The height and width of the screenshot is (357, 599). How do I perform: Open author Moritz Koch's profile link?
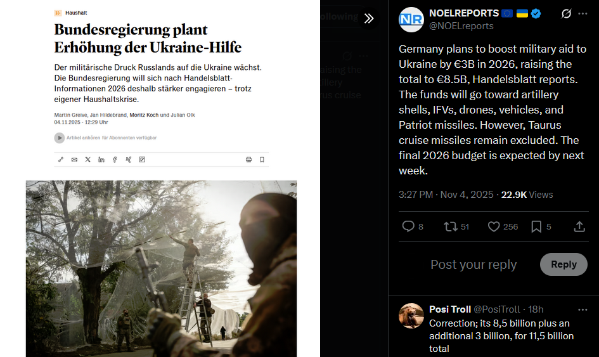[144, 115]
